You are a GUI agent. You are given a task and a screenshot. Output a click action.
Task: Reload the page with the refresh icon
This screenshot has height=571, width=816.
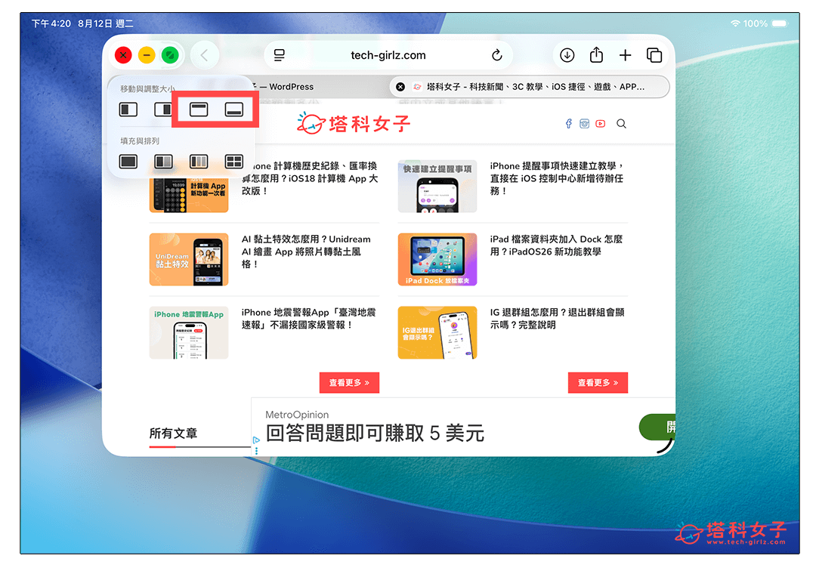[x=496, y=54]
